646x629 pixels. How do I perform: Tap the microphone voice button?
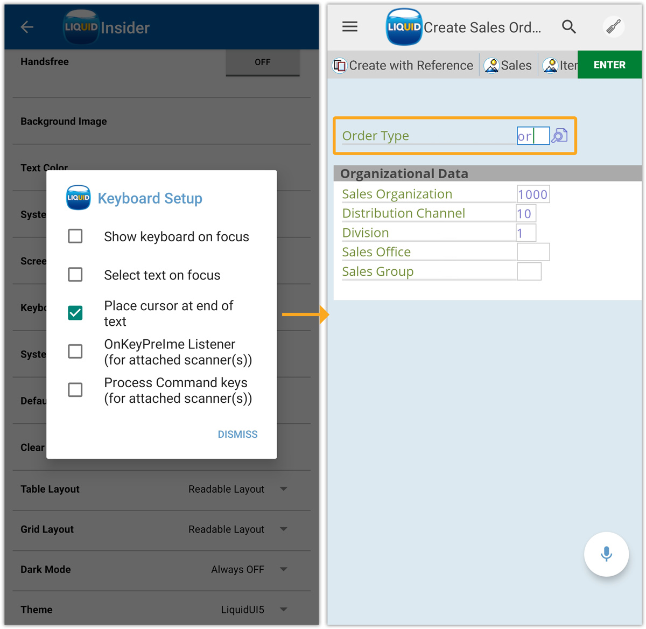pyautogui.click(x=606, y=554)
